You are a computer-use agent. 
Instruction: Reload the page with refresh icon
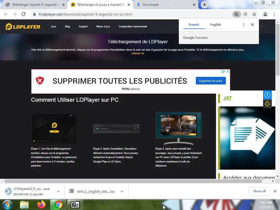[24, 14]
